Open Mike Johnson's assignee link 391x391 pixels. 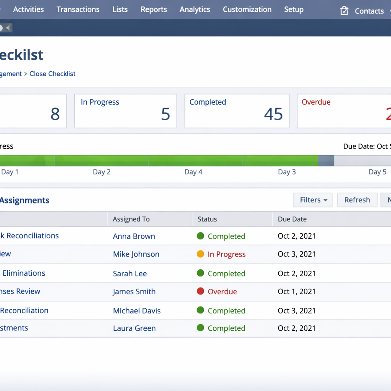point(136,254)
